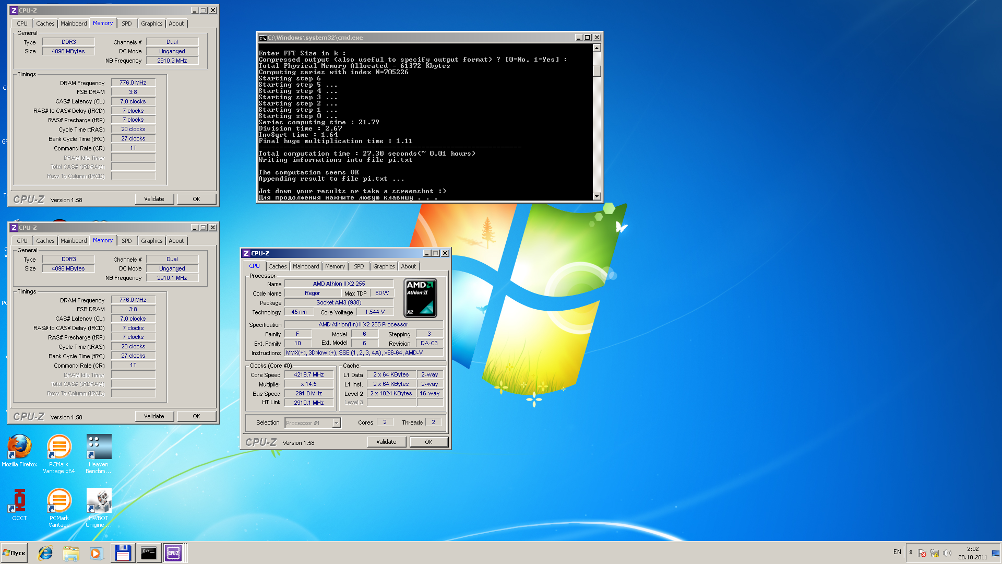Open Internet Explorer from taskbar

(x=45, y=553)
